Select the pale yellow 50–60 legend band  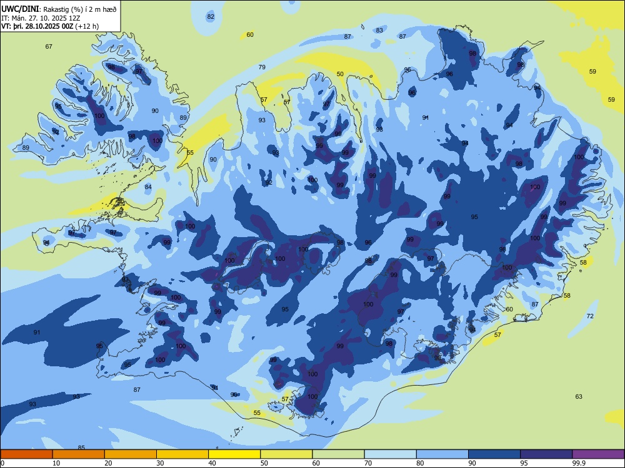pyautogui.click(x=286, y=454)
